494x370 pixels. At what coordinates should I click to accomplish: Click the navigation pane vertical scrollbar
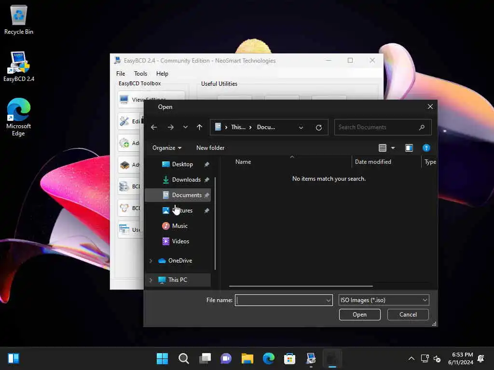(x=215, y=224)
